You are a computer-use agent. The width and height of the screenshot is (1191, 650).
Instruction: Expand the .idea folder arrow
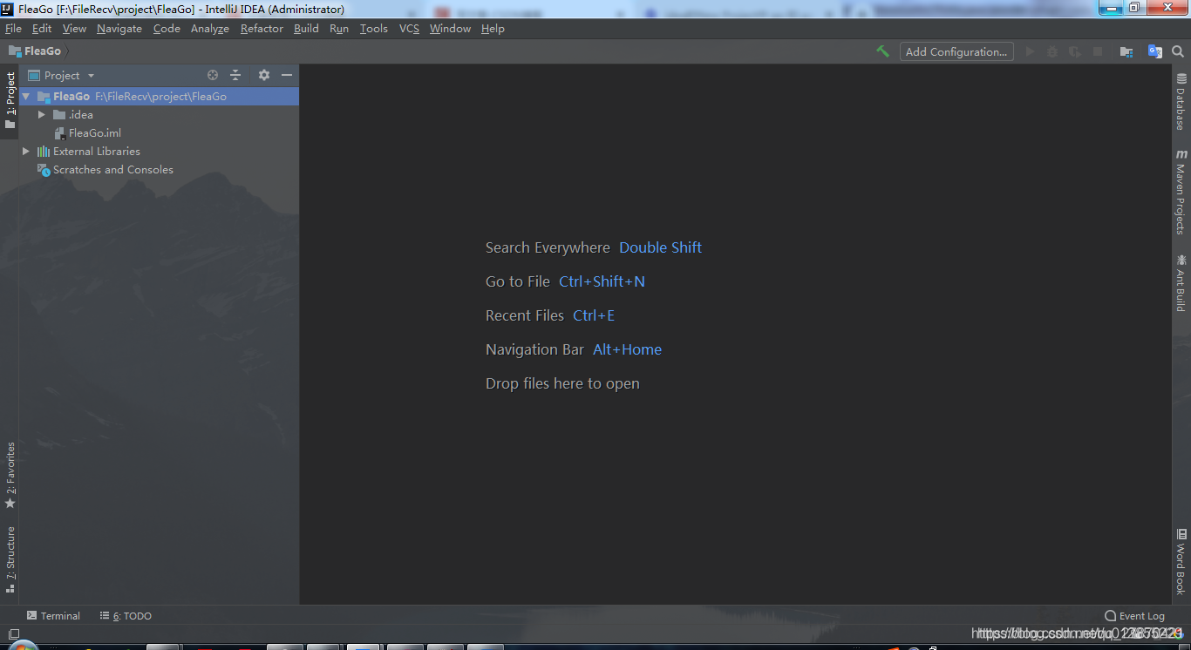coord(41,115)
